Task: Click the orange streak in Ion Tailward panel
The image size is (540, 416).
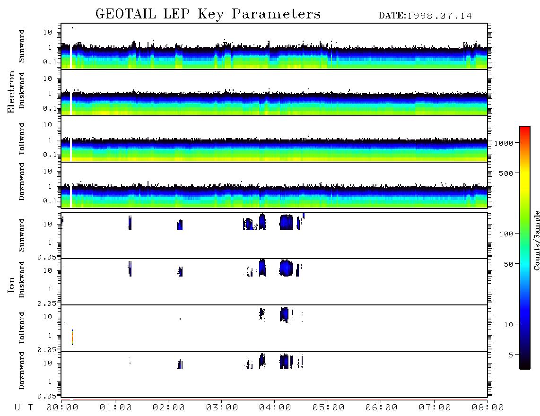Action: point(72,337)
